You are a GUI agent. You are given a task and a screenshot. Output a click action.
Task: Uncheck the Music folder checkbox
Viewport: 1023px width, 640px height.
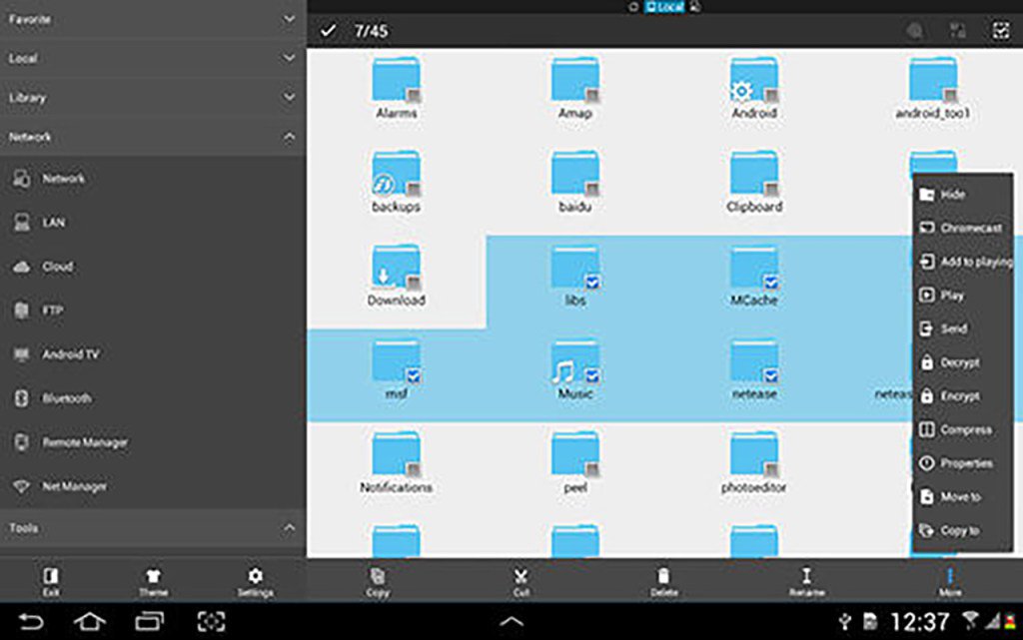tap(592, 376)
